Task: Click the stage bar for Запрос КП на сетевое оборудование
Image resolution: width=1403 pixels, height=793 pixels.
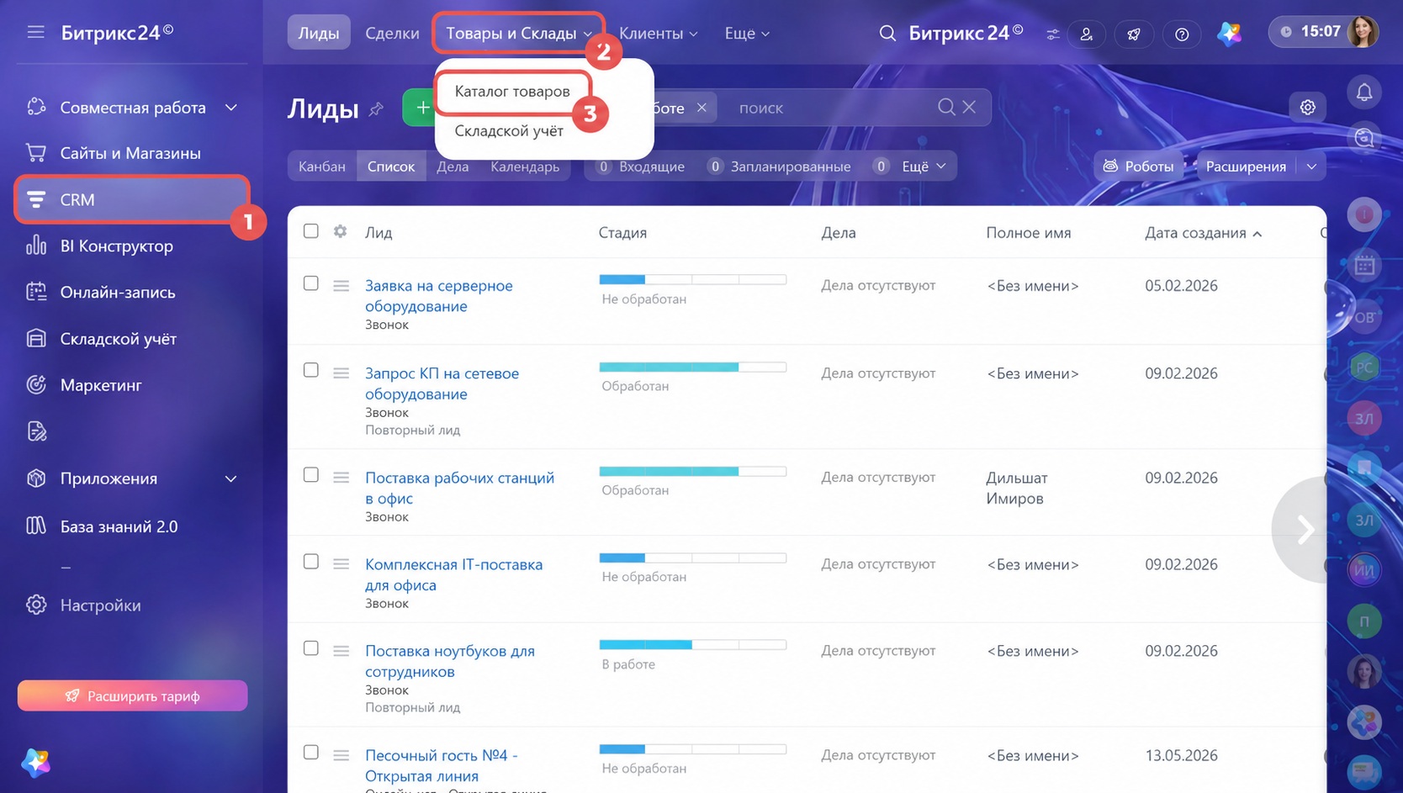Action: [692, 367]
